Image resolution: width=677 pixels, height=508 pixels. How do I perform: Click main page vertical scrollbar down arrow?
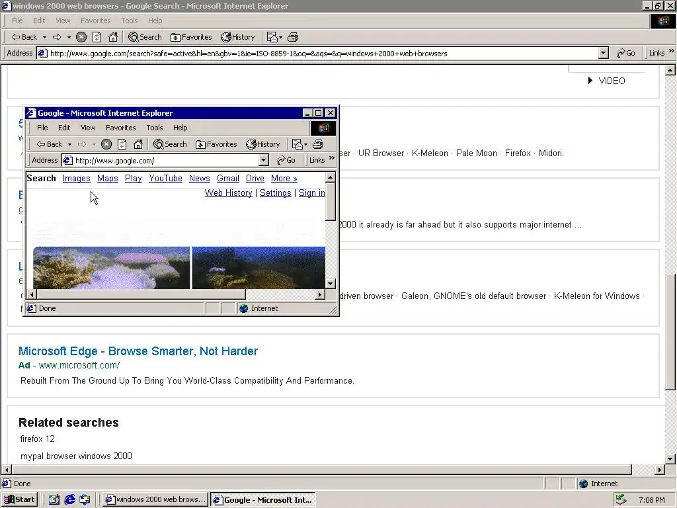[670, 459]
